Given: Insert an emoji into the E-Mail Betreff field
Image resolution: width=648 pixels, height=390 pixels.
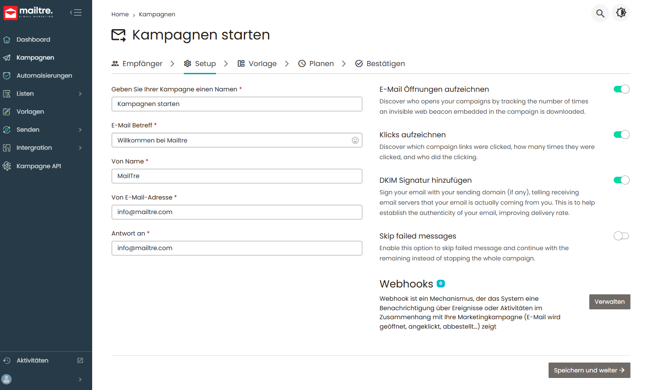Looking at the screenshot, I should click(x=354, y=140).
